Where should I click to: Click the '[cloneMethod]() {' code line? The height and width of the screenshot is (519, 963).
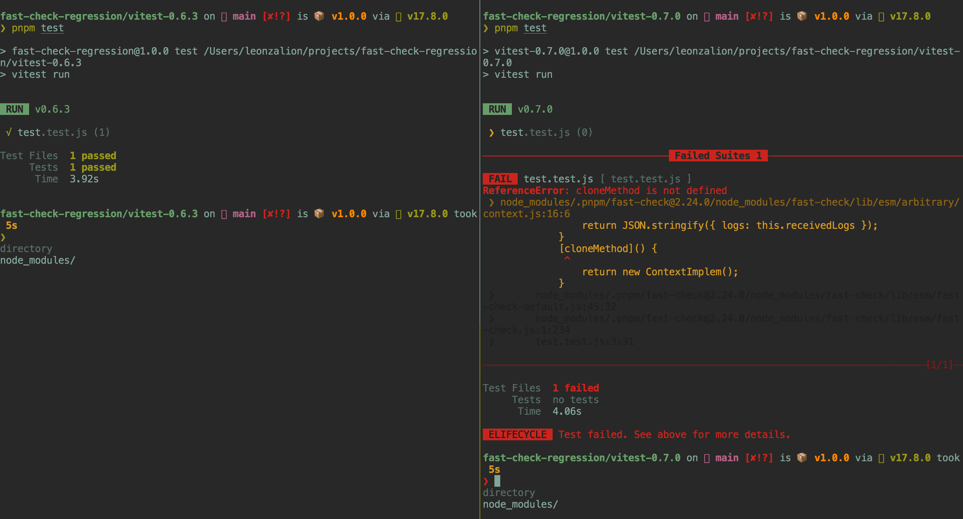(608, 248)
